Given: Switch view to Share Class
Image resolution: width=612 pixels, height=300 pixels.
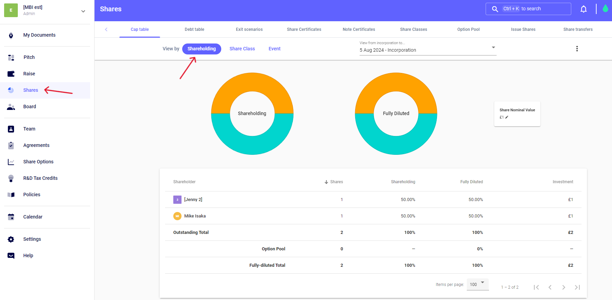Looking at the screenshot, I should point(242,49).
